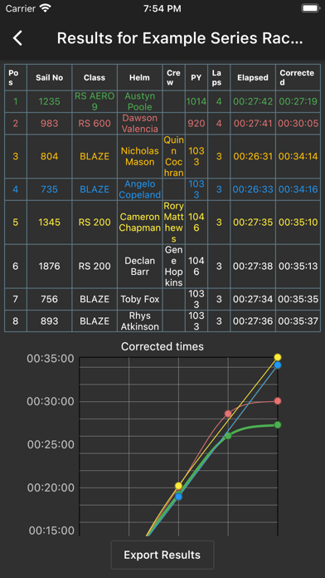The image size is (325, 578).
Task: Tap the yellow lap-two point near 00:20
Action: [x=178, y=486]
